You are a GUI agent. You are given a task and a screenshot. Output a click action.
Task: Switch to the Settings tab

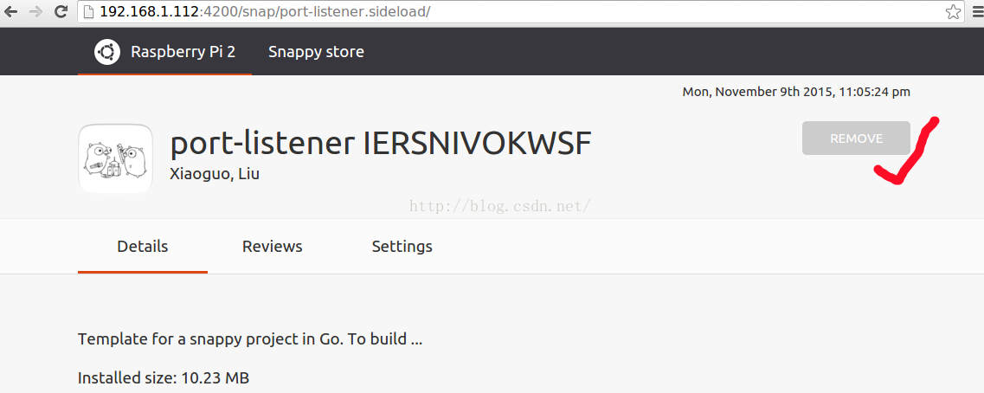pyautogui.click(x=402, y=246)
